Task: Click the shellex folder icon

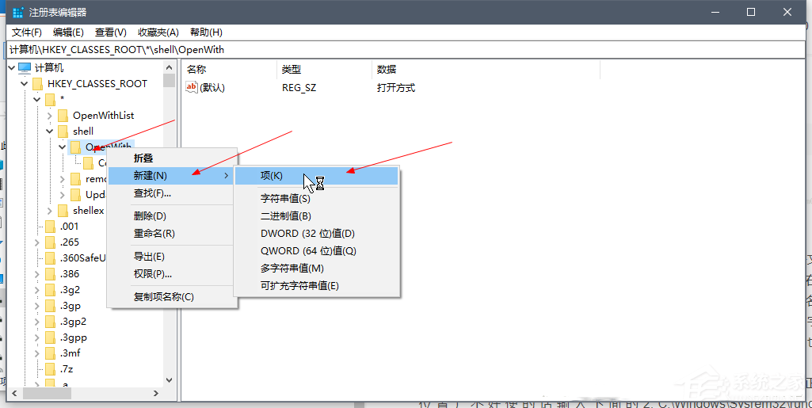Action: click(63, 210)
